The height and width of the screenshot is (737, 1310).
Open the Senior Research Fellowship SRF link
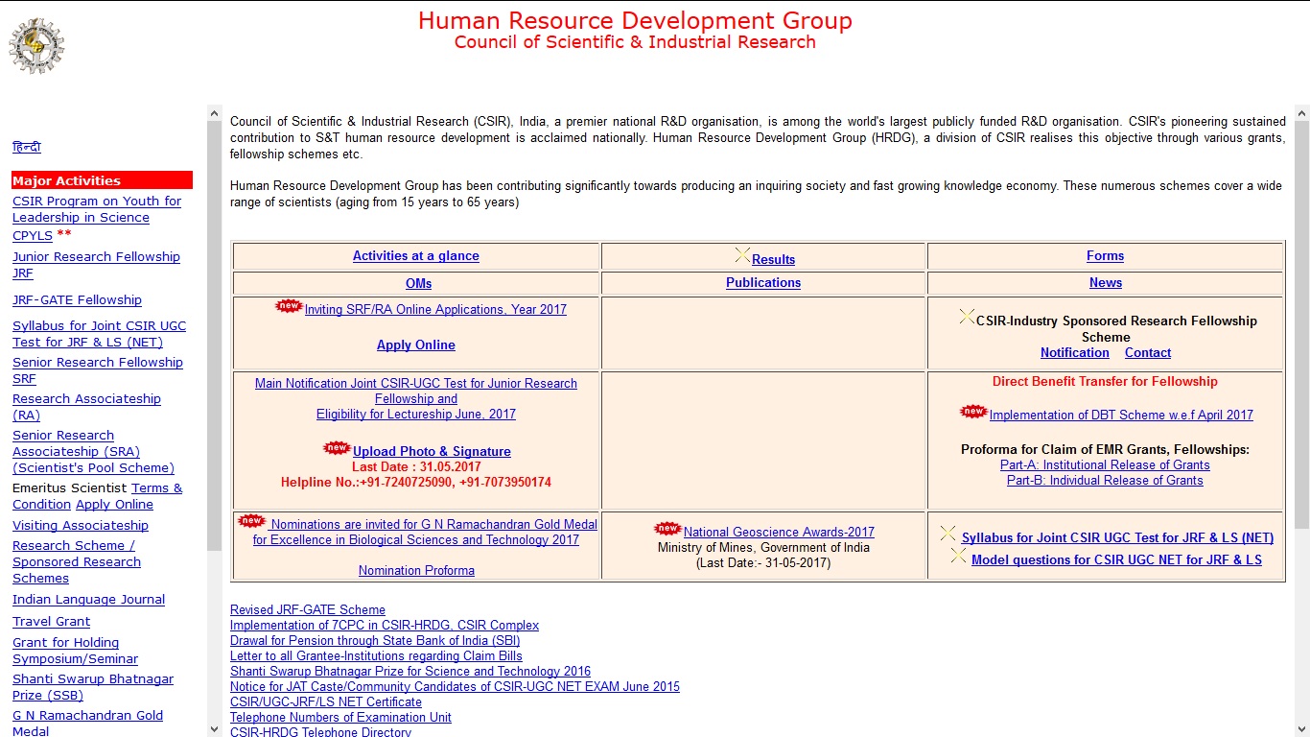point(97,370)
